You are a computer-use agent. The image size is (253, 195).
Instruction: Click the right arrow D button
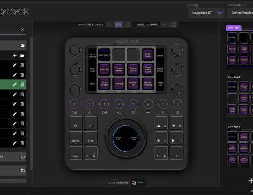177,138
